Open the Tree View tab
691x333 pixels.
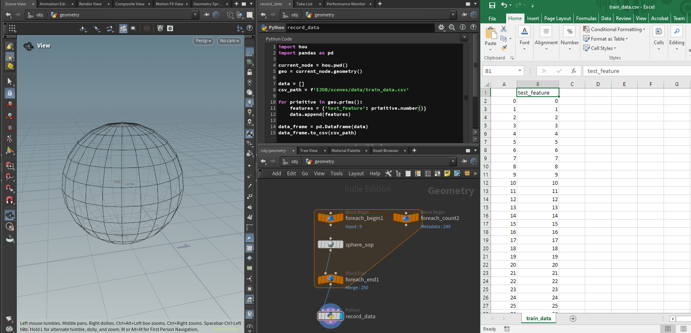pos(309,151)
